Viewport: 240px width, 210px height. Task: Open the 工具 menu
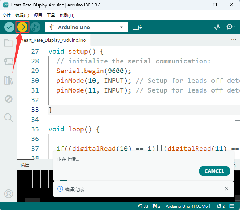[x=51, y=15]
